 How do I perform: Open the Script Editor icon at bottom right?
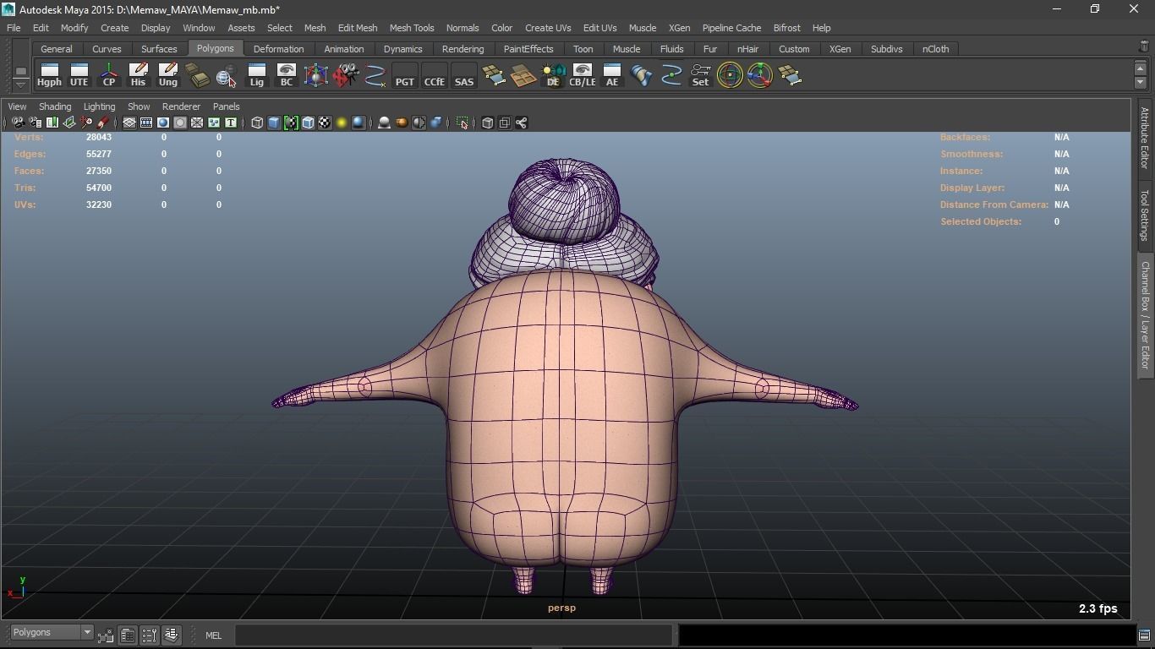(1144, 635)
